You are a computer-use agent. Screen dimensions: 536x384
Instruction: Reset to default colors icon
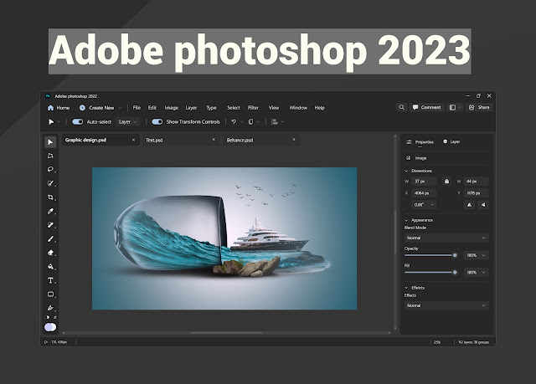(47, 317)
